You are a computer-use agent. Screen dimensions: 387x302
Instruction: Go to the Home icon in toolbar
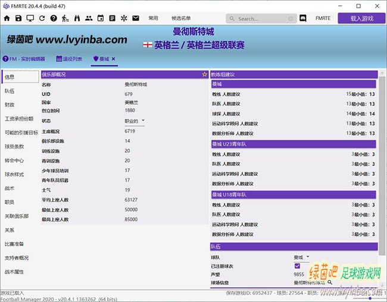tap(7, 18)
